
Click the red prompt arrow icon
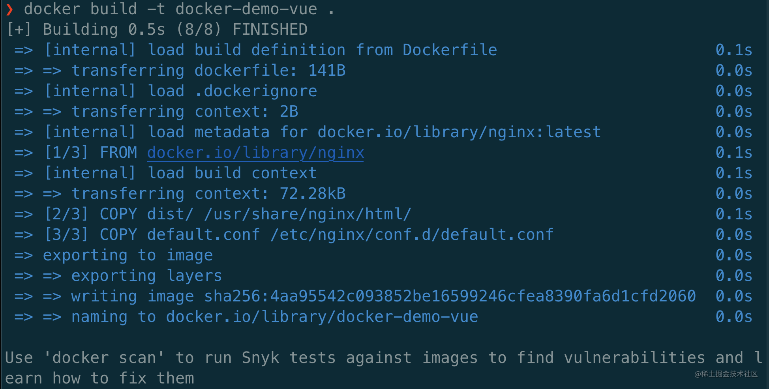click(9, 9)
